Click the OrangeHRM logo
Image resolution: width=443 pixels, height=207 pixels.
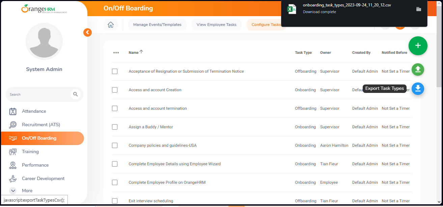coord(44,9)
